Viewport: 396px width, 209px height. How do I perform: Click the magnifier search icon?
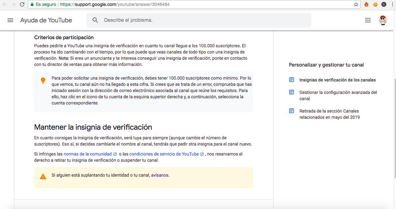[x=95, y=20]
